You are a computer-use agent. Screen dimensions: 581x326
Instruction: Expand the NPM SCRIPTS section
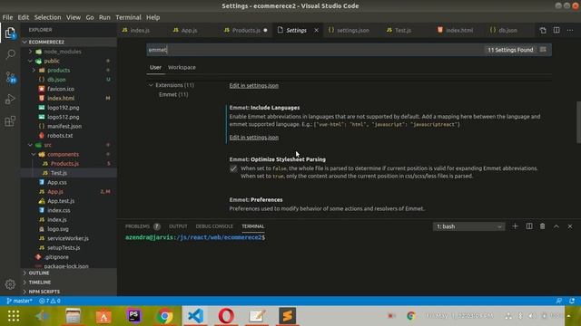click(x=69, y=292)
